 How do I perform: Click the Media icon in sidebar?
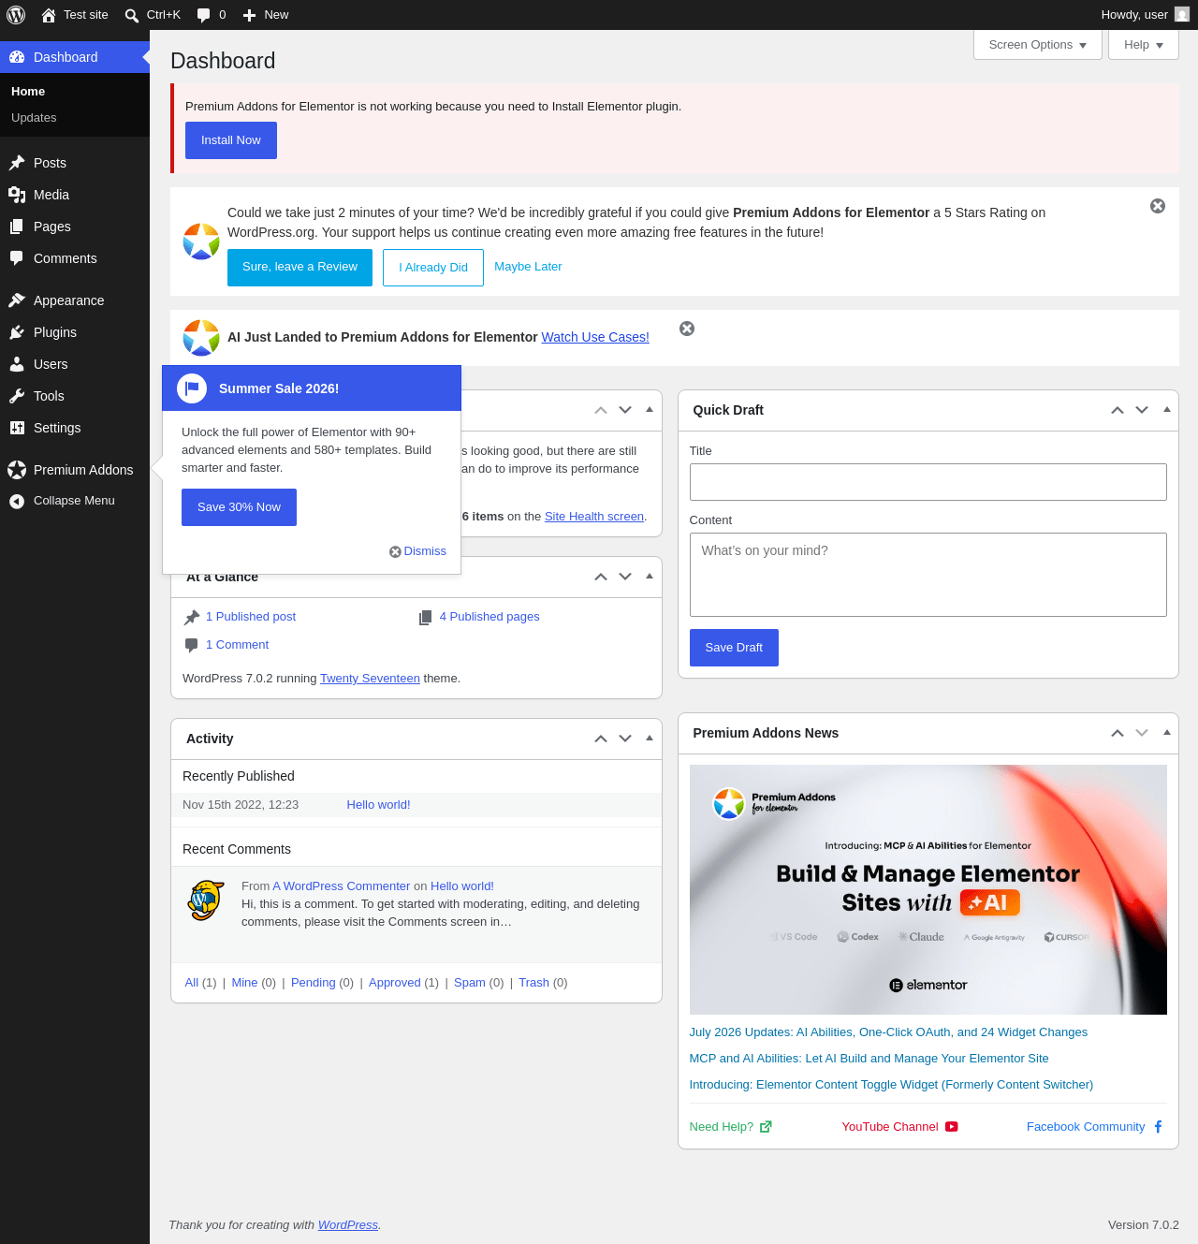17,195
